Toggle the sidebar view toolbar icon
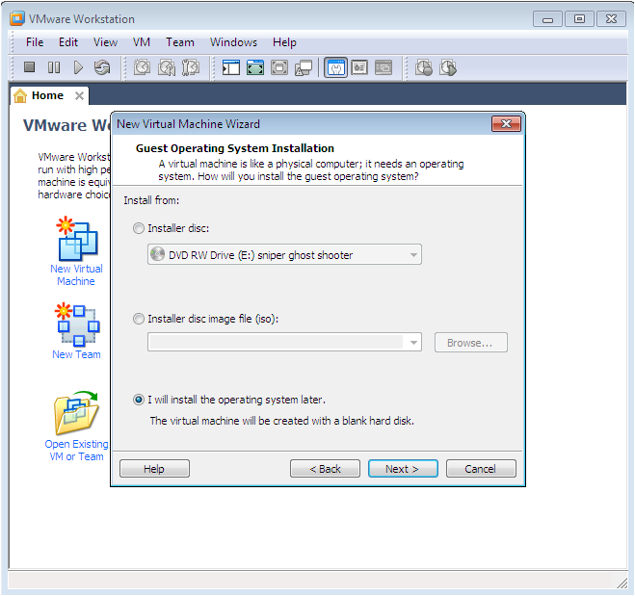This screenshot has height=596, width=635. 231,67
